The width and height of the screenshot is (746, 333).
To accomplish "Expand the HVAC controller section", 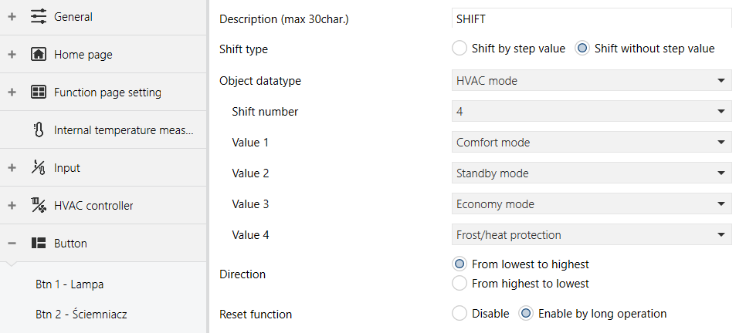I will pyautogui.click(x=12, y=205).
